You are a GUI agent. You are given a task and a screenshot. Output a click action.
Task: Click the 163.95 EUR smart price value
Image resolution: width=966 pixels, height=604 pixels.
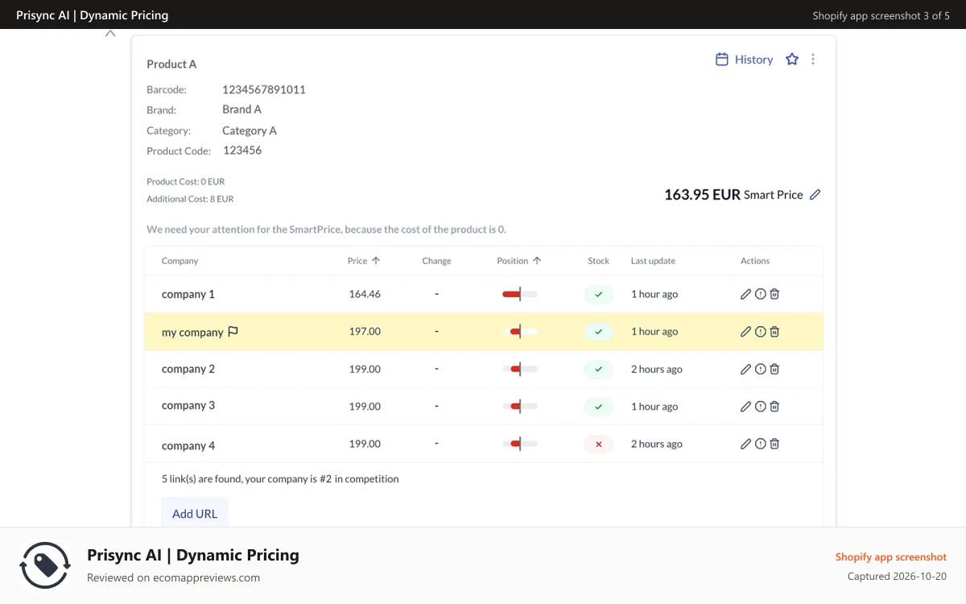(702, 195)
